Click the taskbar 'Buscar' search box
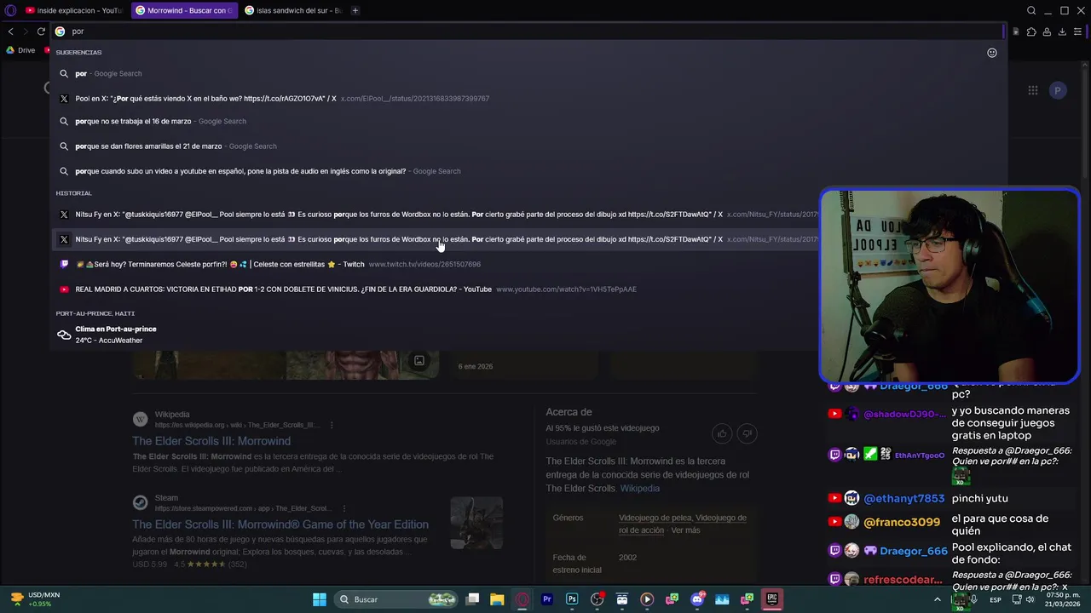The image size is (1091, 613). (397, 599)
